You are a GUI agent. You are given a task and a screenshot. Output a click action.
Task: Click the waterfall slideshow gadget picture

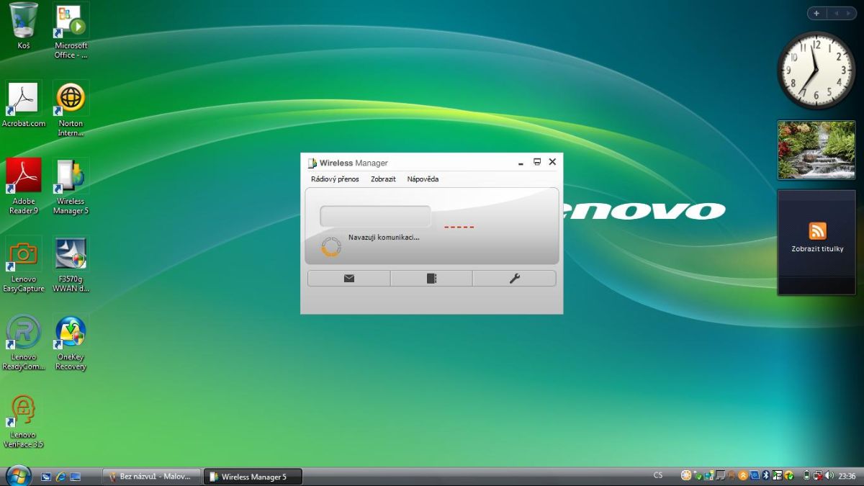(816, 150)
